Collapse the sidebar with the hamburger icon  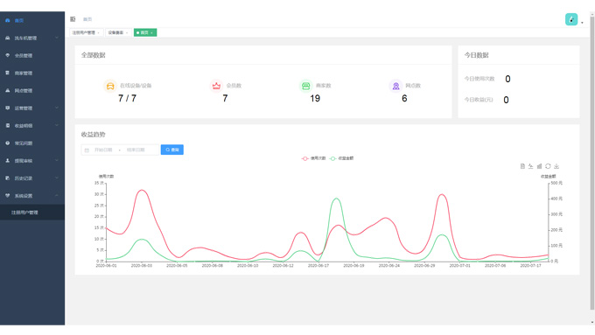click(73, 19)
